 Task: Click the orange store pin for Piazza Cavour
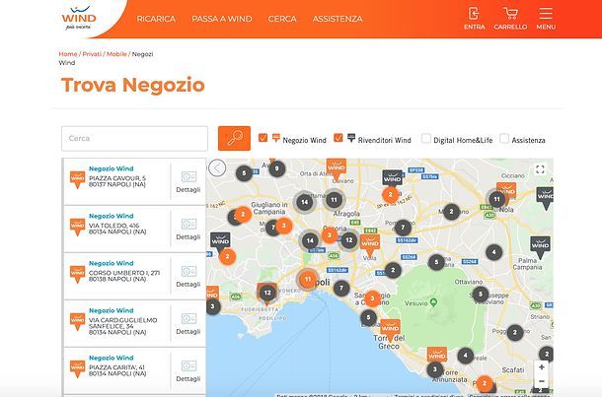pos(77,179)
